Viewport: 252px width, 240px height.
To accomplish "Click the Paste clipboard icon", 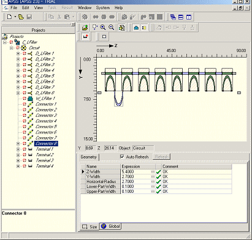I will point(67,17).
